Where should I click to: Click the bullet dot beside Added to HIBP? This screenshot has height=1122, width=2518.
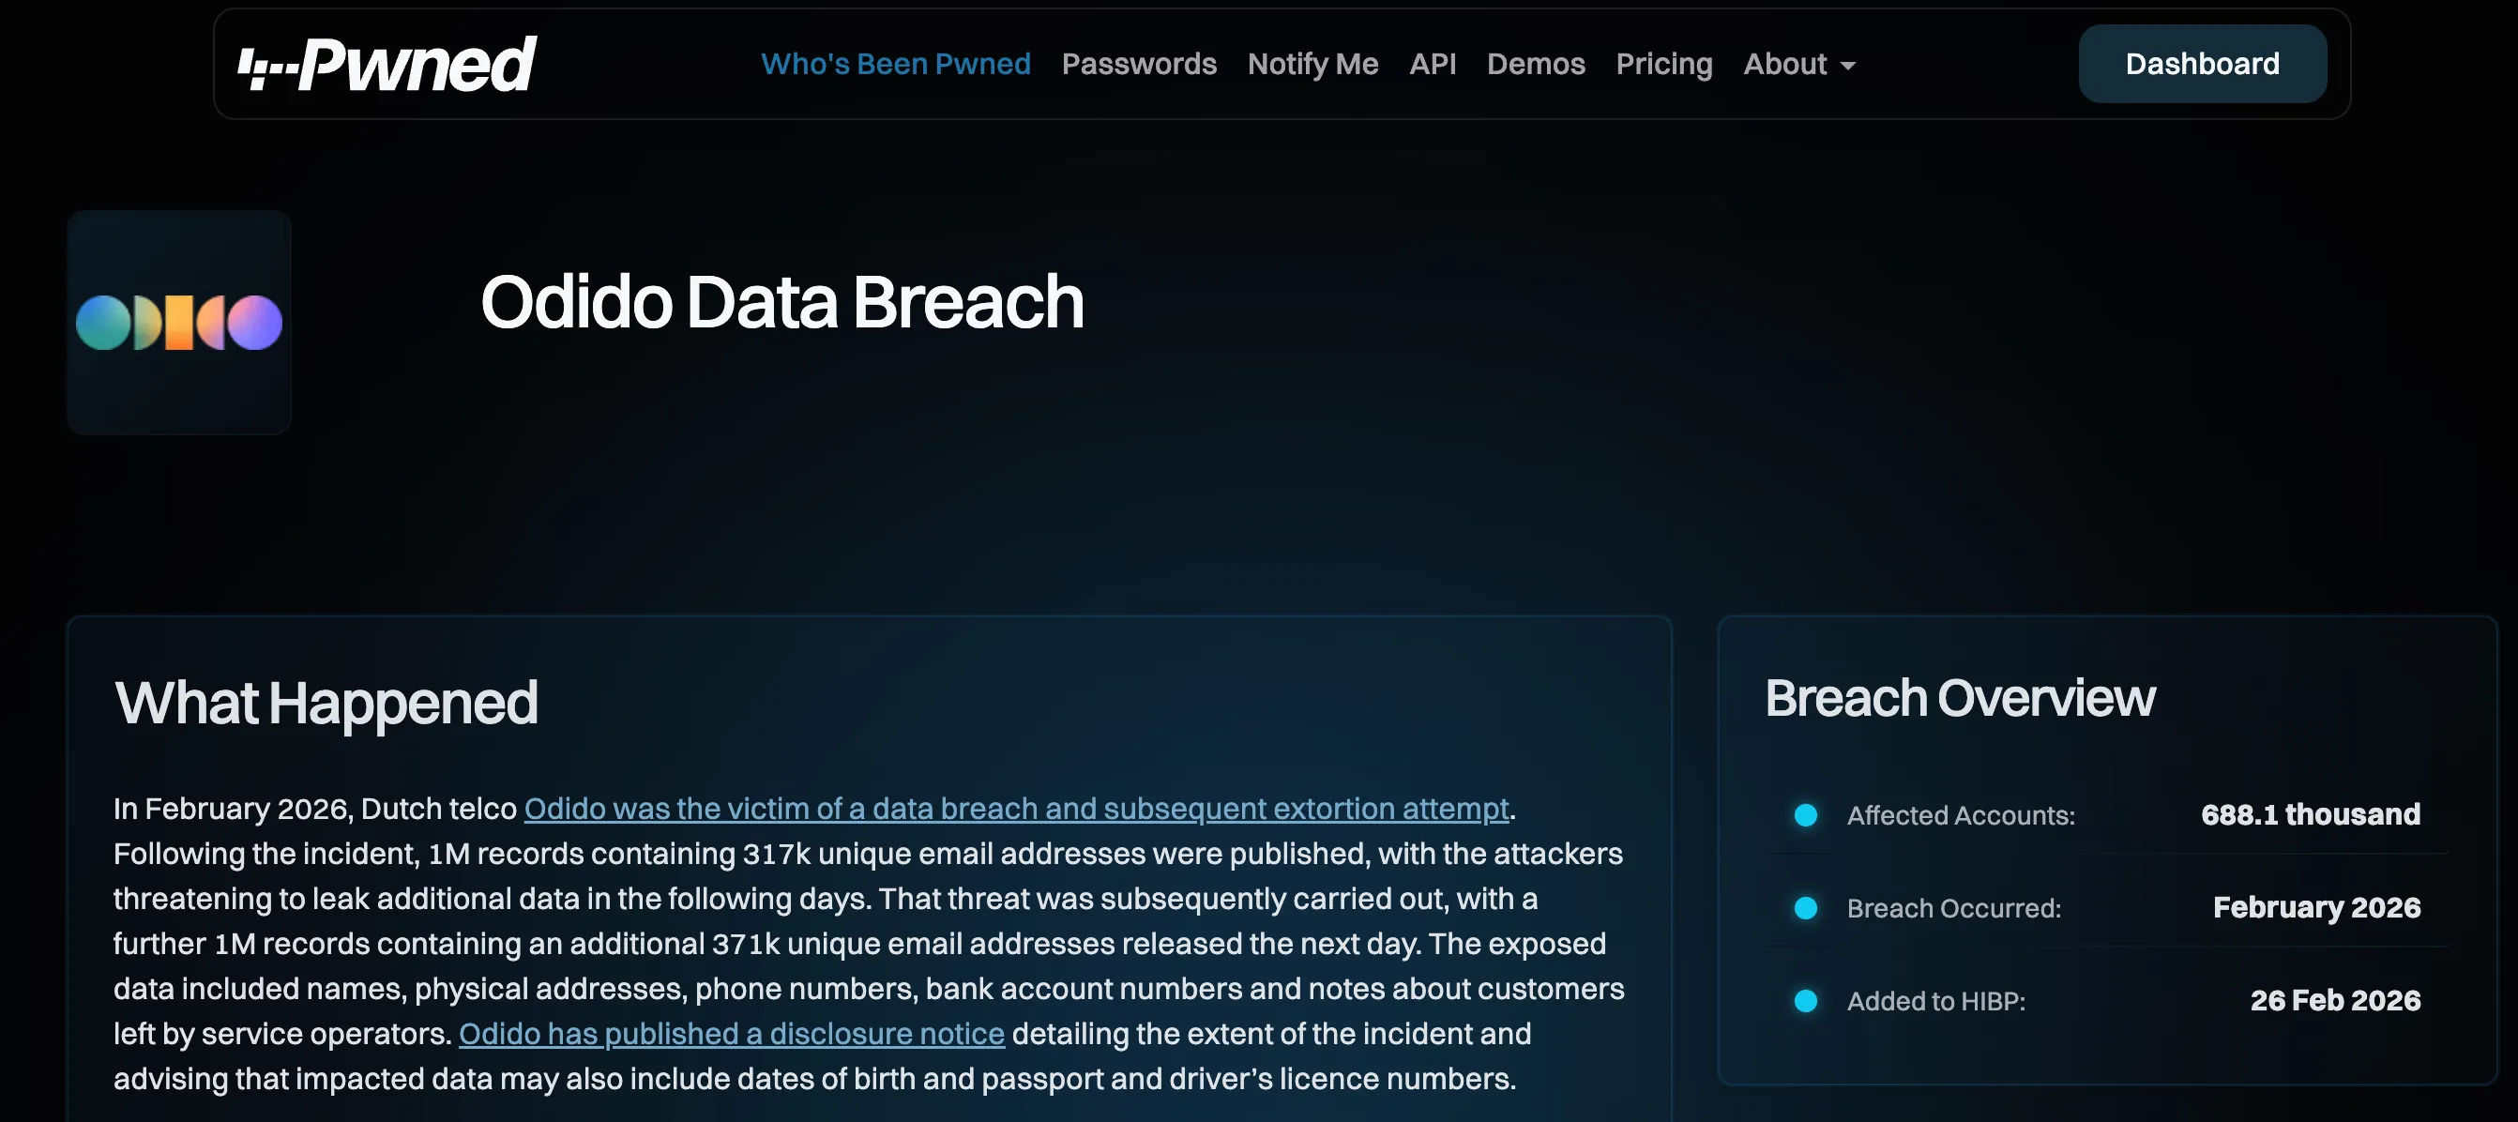coord(1805,1001)
